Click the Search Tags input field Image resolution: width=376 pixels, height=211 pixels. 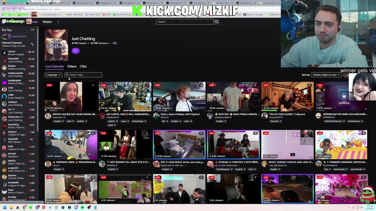(83, 75)
